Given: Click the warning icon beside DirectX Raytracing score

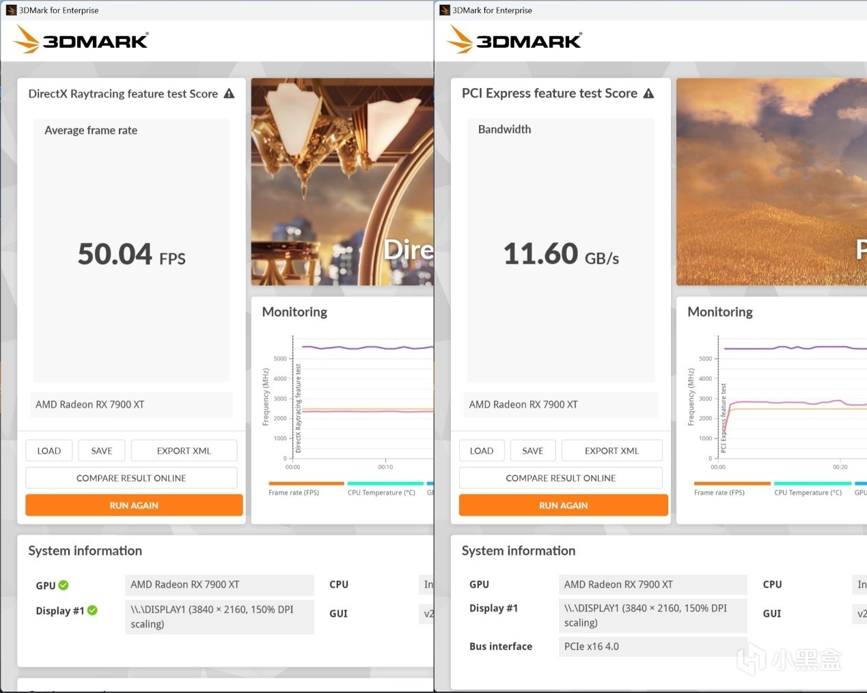Looking at the screenshot, I should click(x=230, y=94).
